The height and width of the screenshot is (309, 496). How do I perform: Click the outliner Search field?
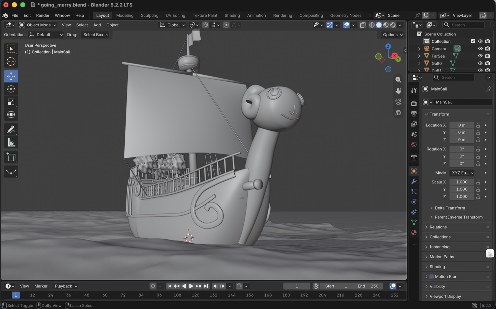click(463, 25)
